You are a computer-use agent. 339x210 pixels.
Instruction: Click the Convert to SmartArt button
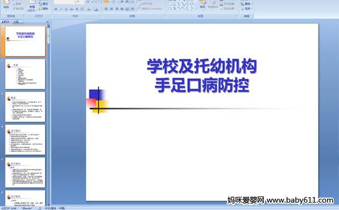point(150,8)
